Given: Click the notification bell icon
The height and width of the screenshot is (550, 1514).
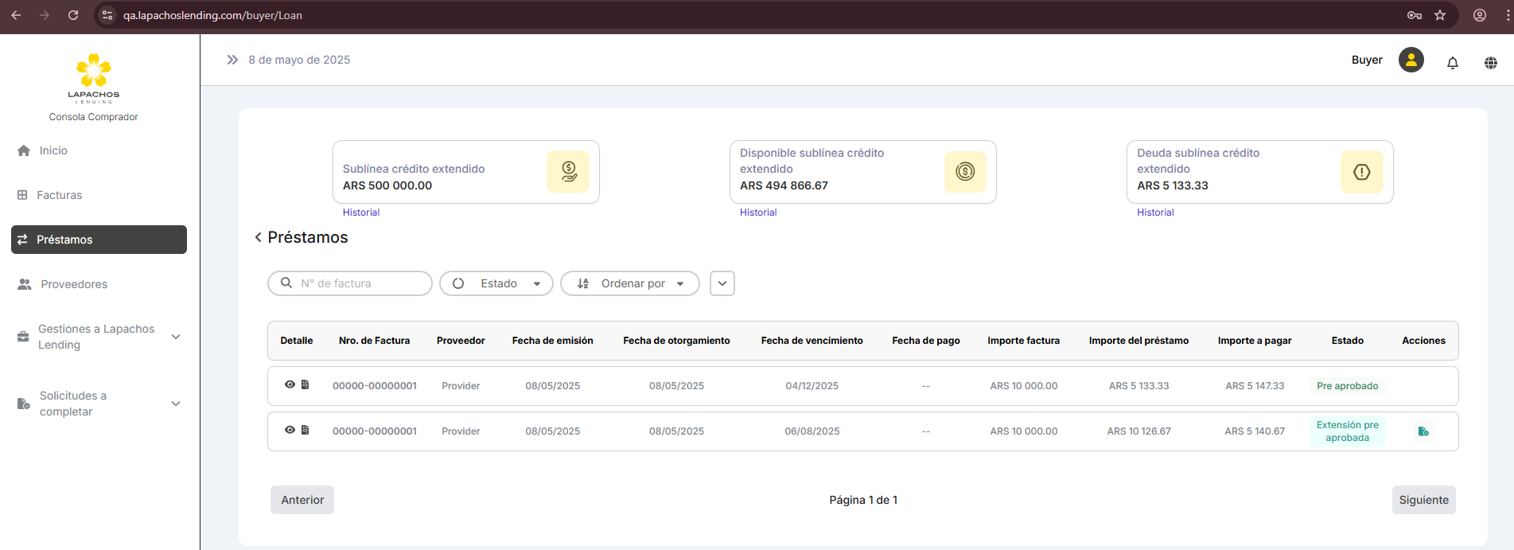Looking at the screenshot, I should (1452, 63).
